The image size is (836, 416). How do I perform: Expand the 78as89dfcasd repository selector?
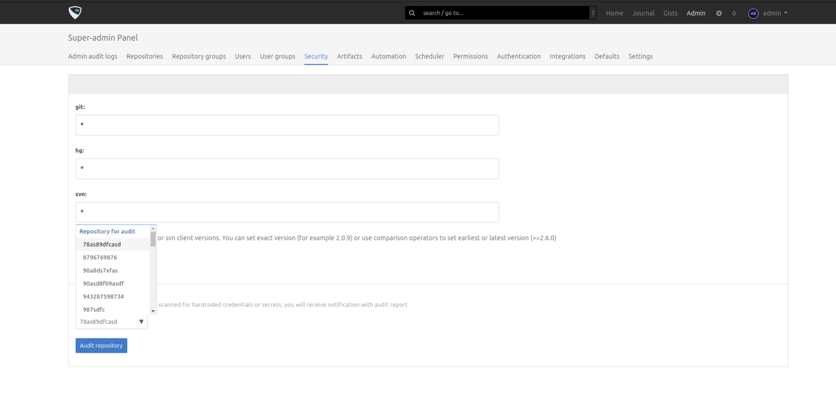click(x=111, y=322)
